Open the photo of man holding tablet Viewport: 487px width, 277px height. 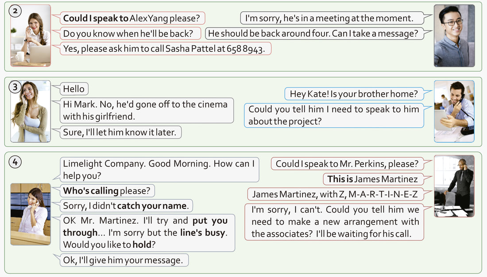coord(454,111)
